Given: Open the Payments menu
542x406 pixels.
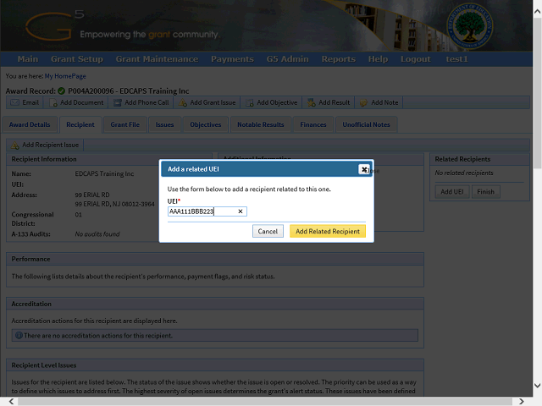Looking at the screenshot, I should (x=232, y=59).
